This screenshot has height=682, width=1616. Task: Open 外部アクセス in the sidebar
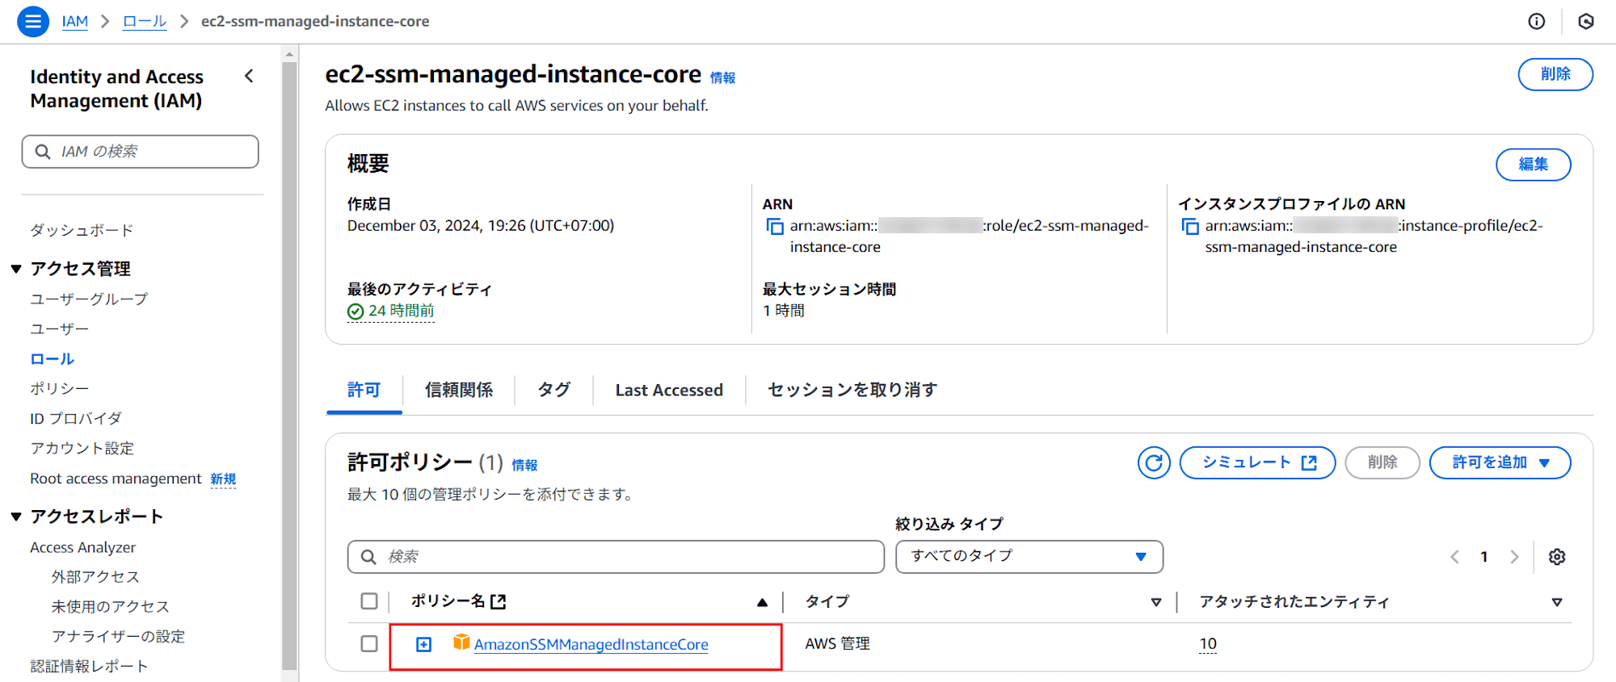(x=95, y=577)
